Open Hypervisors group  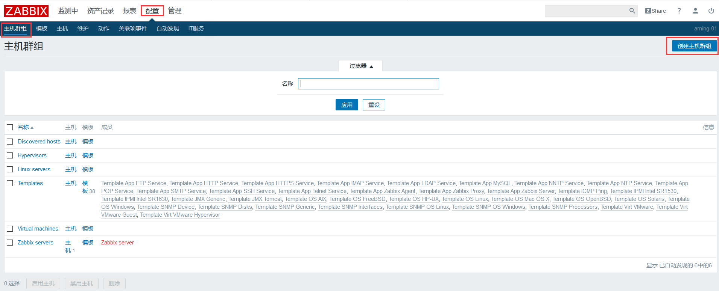[x=32, y=155]
